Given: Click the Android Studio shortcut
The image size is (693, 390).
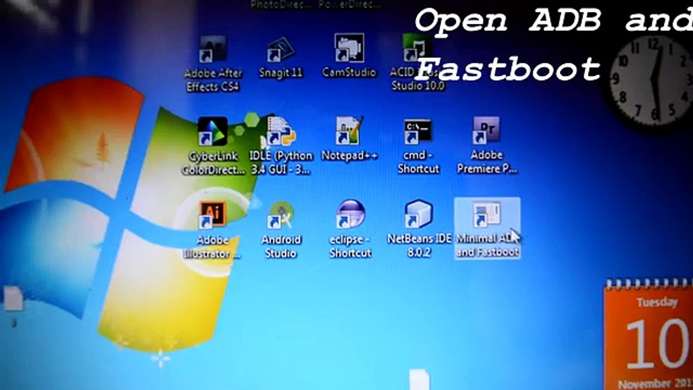Looking at the screenshot, I should pyautogui.click(x=280, y=230).
